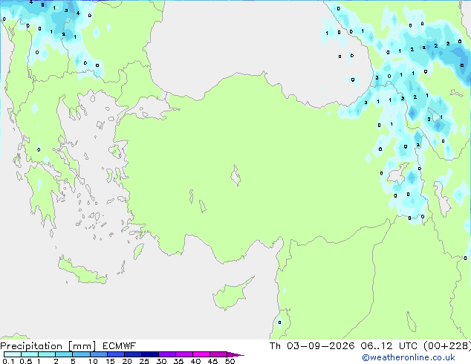Click the 10–15 mm legend color swatch
The image size is (471, 364).
pos(98,354)
